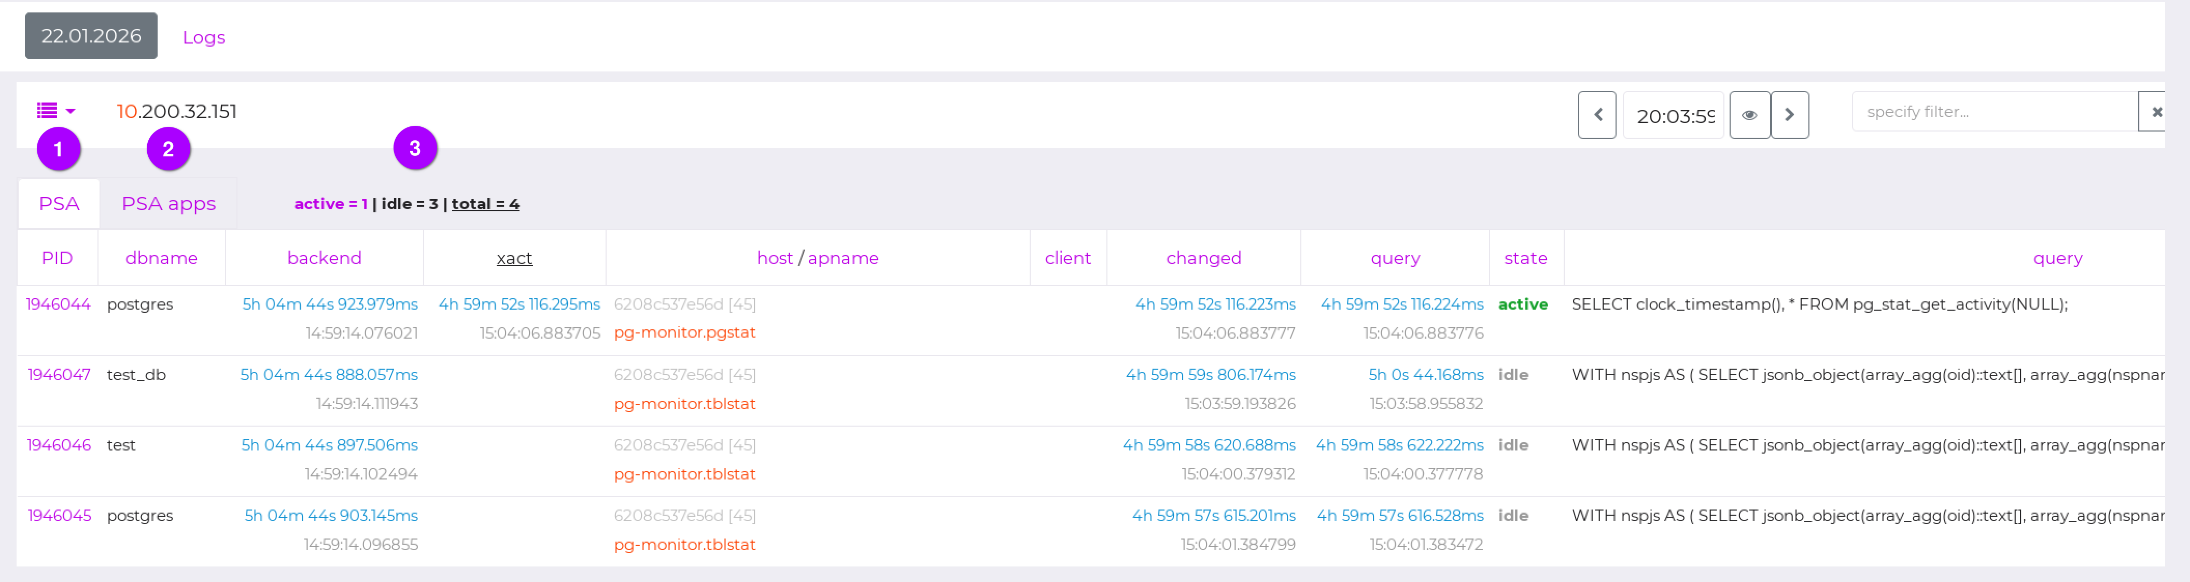
Task: Show total = 4 connections
Action: pyautogui.click(x=485, y=204)
